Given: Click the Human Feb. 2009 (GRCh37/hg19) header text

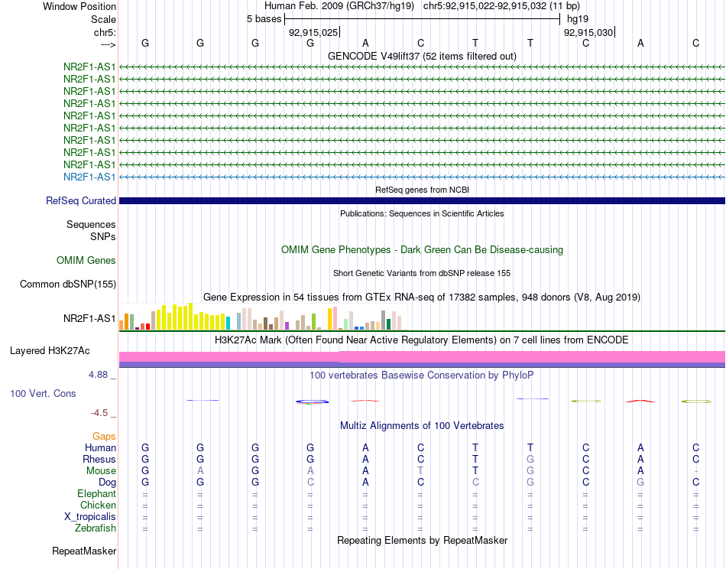Looking at the screenshot, I should tap(340, 6).
